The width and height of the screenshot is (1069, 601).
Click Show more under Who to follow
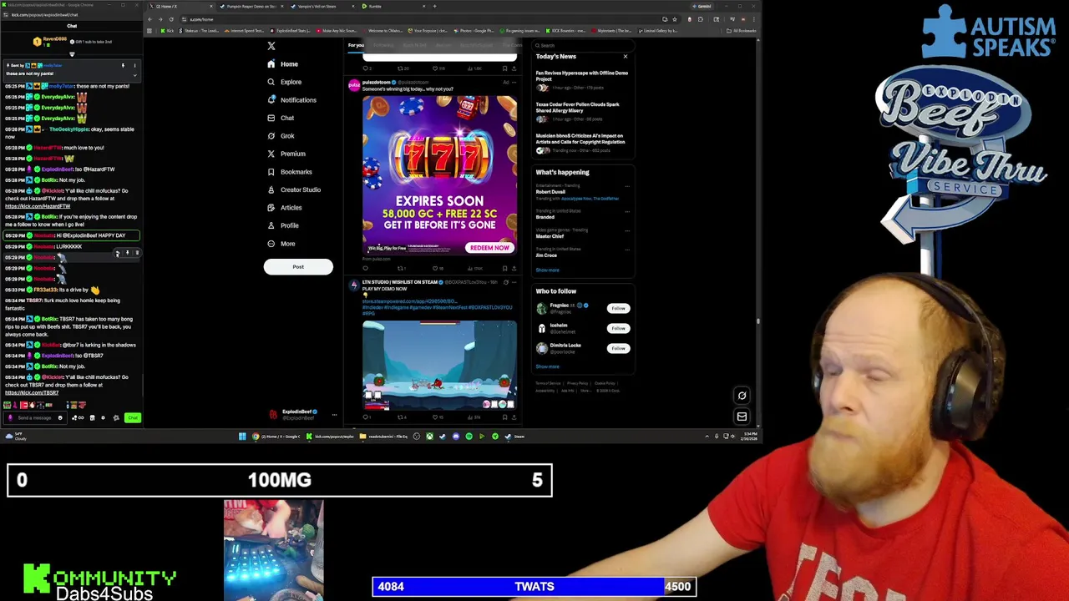pos(547,366)
